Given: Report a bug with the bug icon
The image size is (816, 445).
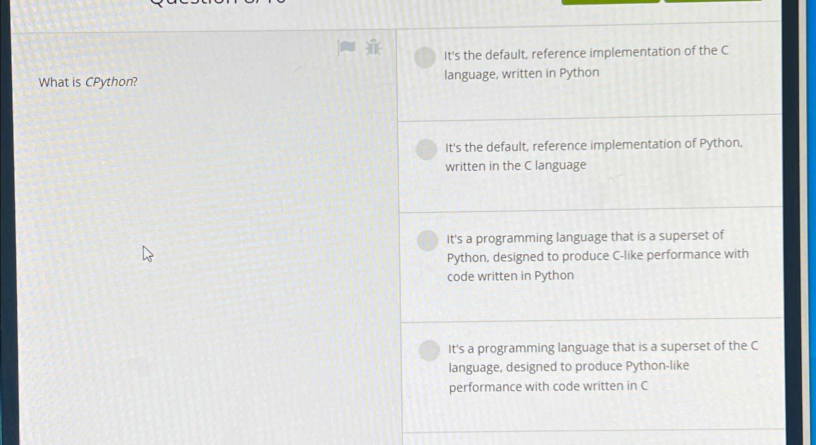Looking at the screenshot, I should coord(373,47).
